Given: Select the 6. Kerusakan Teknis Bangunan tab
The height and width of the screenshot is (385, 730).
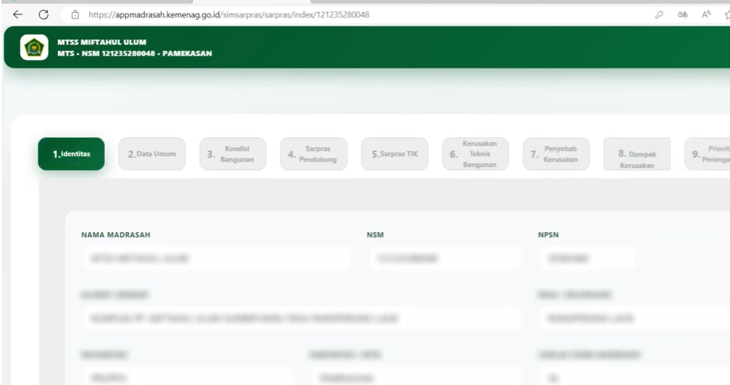Looking at the screenshot, I should pyautogui.click(x=476, y=154).
